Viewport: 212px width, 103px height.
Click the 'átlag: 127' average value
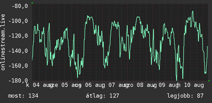102,96
